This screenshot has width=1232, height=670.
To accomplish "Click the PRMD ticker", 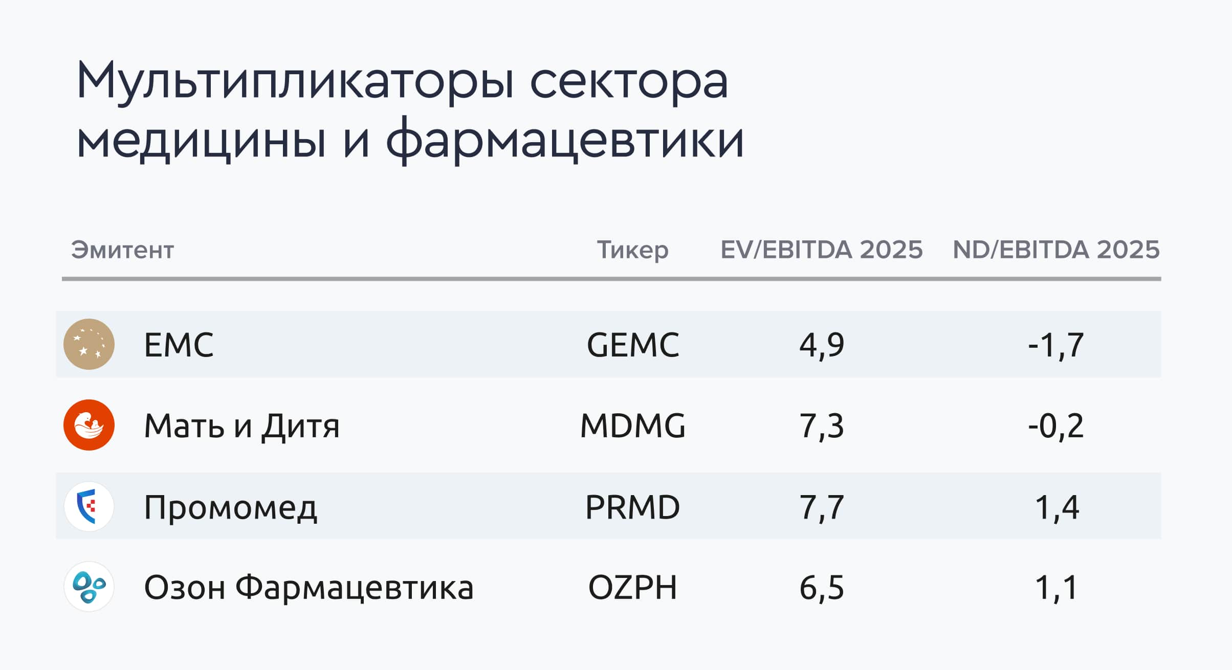I will pyautogui.click(x=632, y=507).
